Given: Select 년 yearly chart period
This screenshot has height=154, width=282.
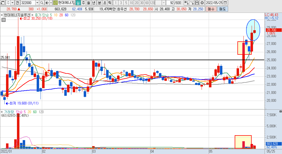Looking at the screenshot, I should 94,3.
